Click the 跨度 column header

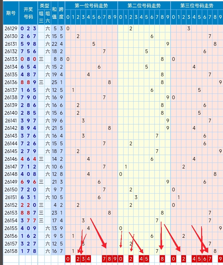[x=61, y=13]
